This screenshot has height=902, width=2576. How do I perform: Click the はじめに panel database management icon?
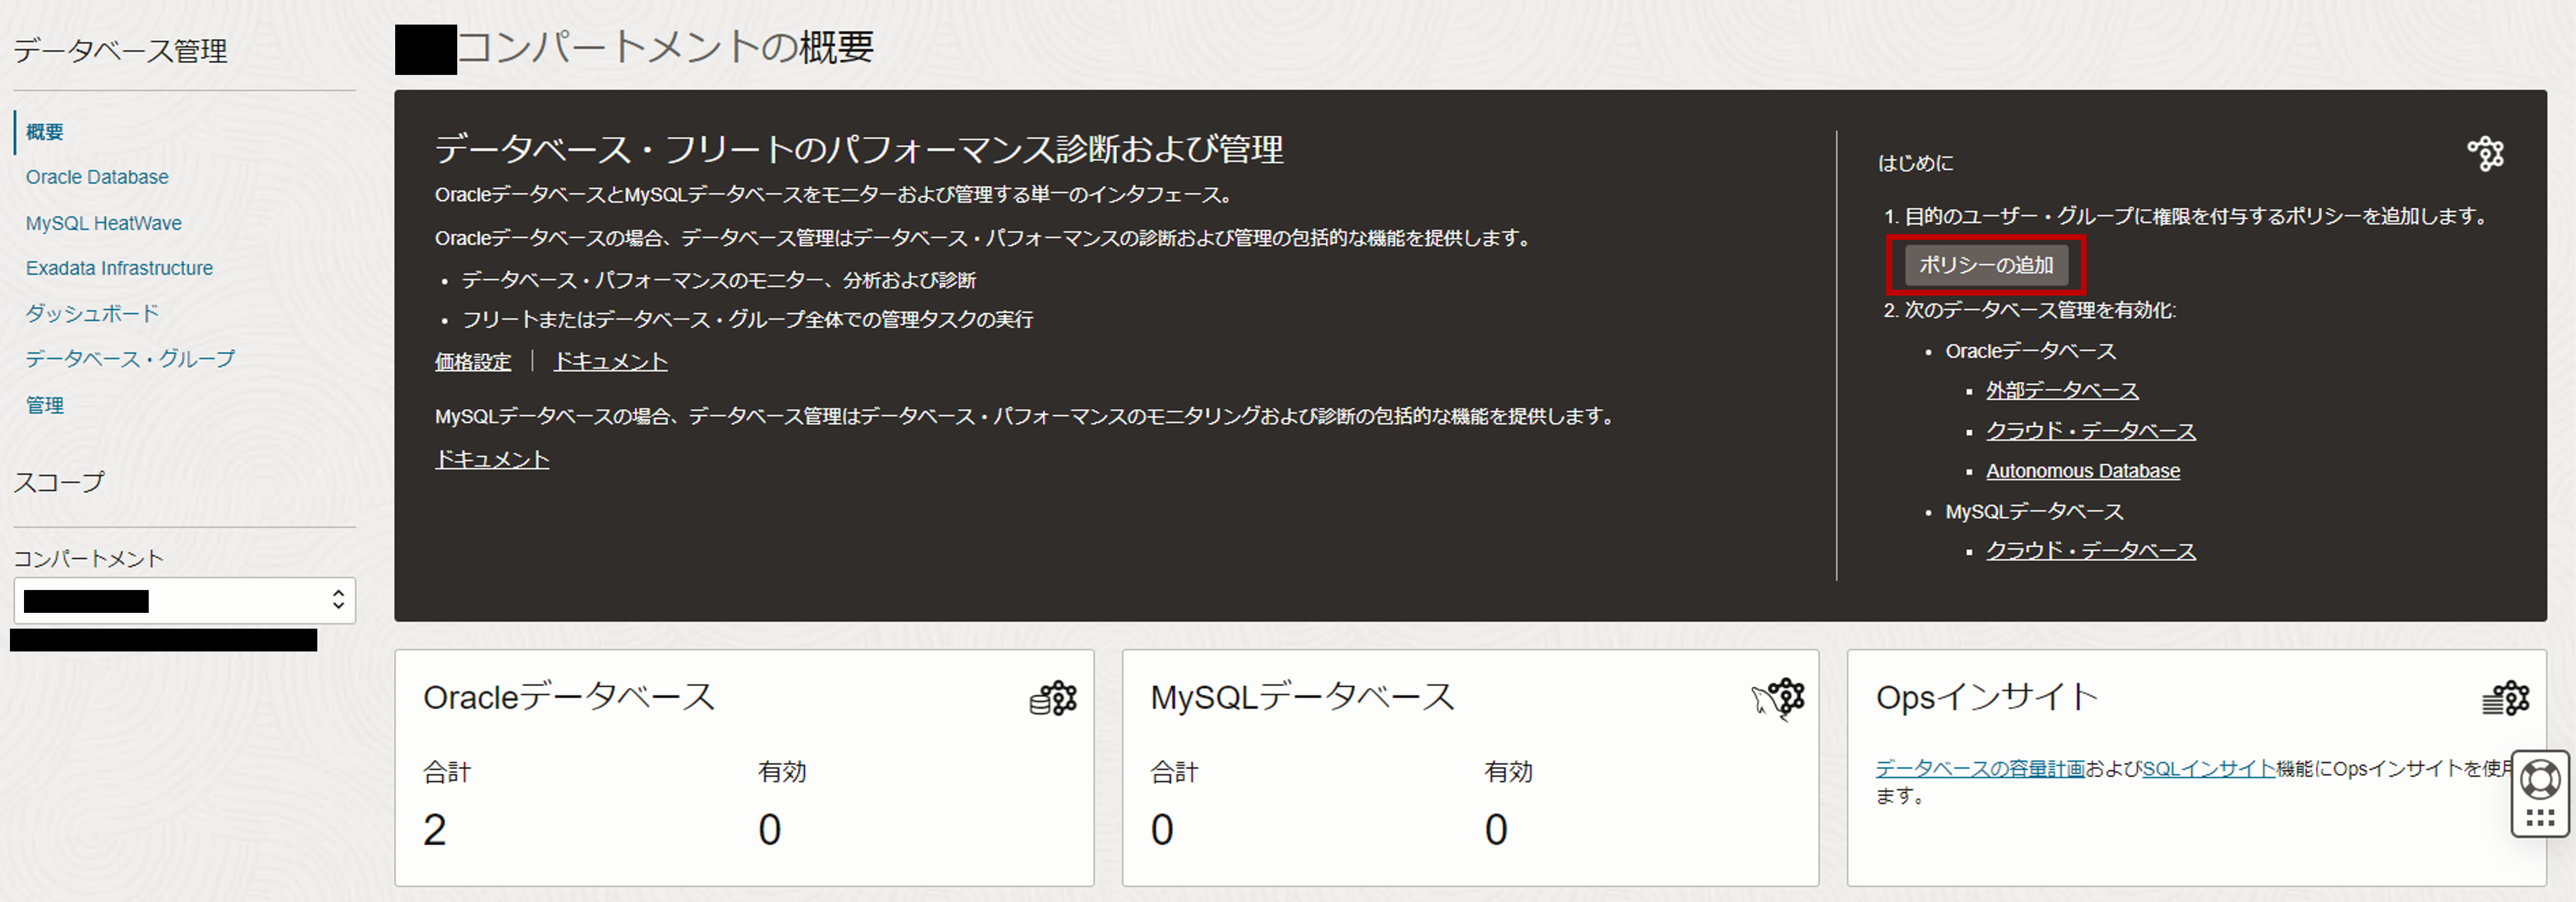[2485, 154]
